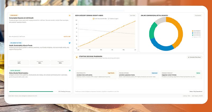Click the orange lightbulb icon beside Strategic Decision Framework
This screenshot has height=112, width=212.
point(77,57)
